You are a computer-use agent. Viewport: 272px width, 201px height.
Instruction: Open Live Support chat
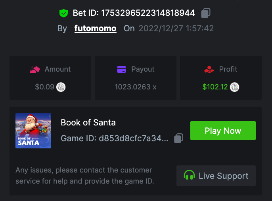[x=216, y=176]
